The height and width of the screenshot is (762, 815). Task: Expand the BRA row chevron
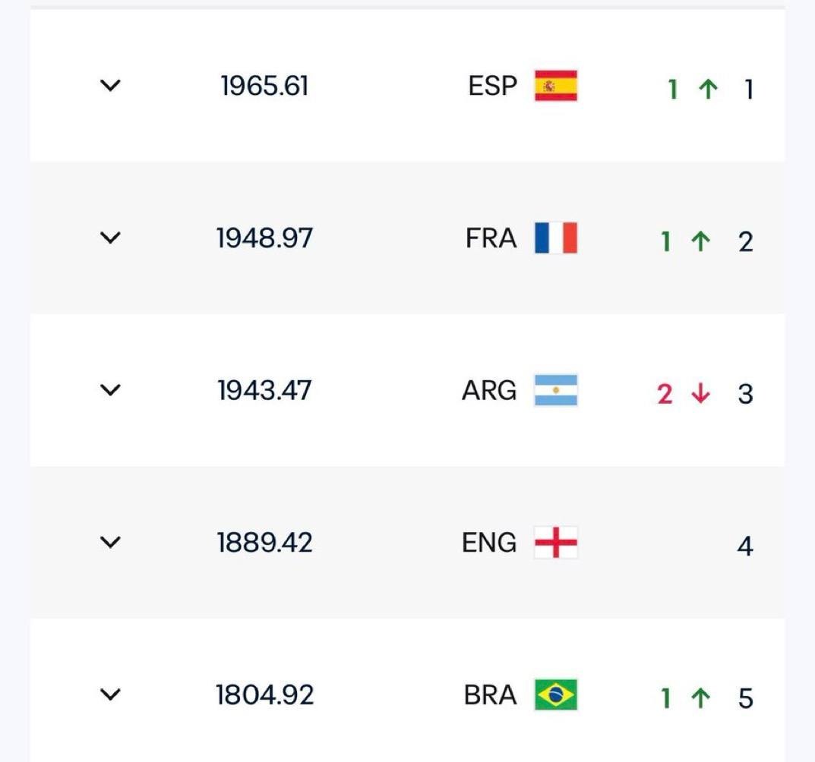point(110,694)
